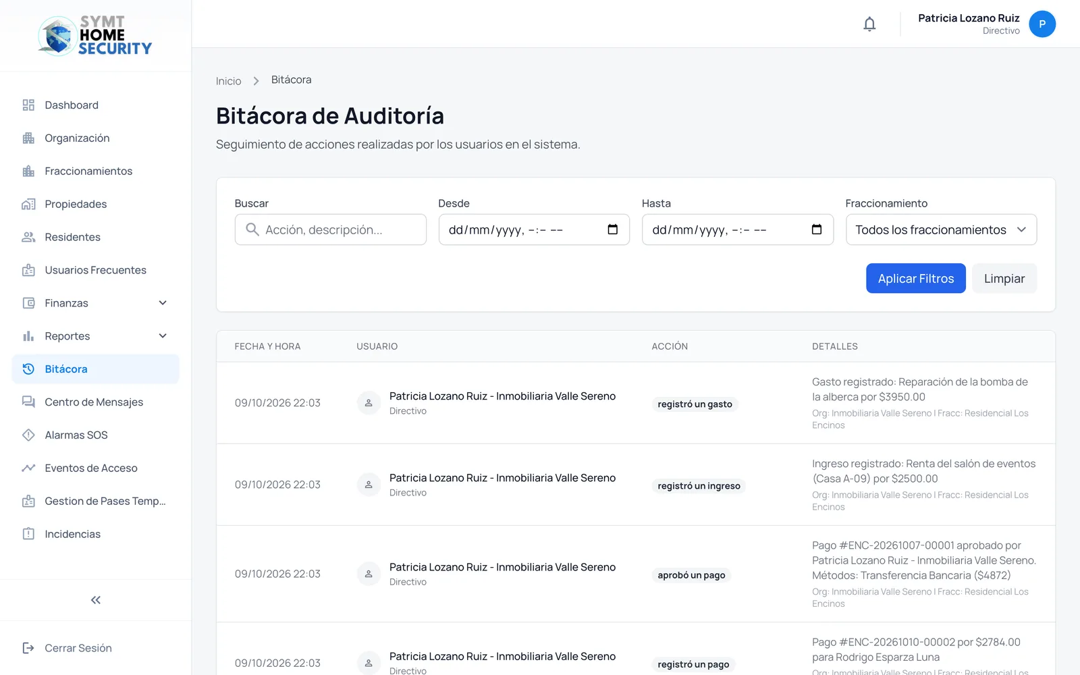
Task: Click the Incidencias alert icon
Action: 28,534
